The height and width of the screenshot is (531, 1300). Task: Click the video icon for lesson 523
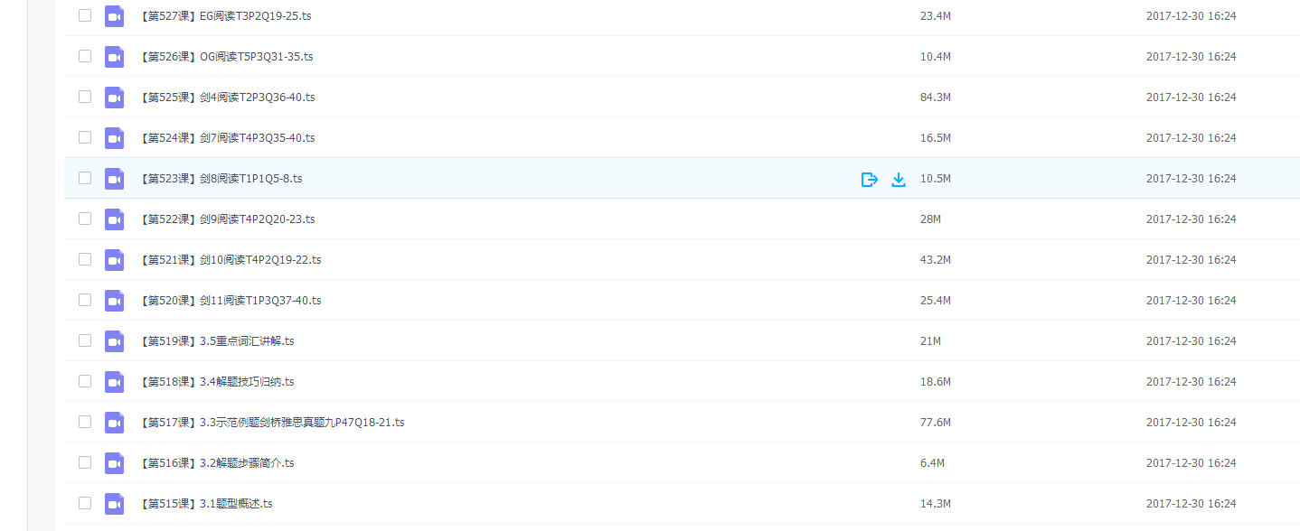point(114,179)
